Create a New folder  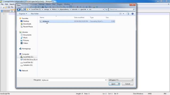pyautogui.click(x=35, y=14)
